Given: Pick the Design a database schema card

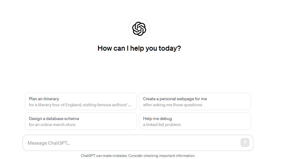Looking at the screenshot, I should [81, 121].
